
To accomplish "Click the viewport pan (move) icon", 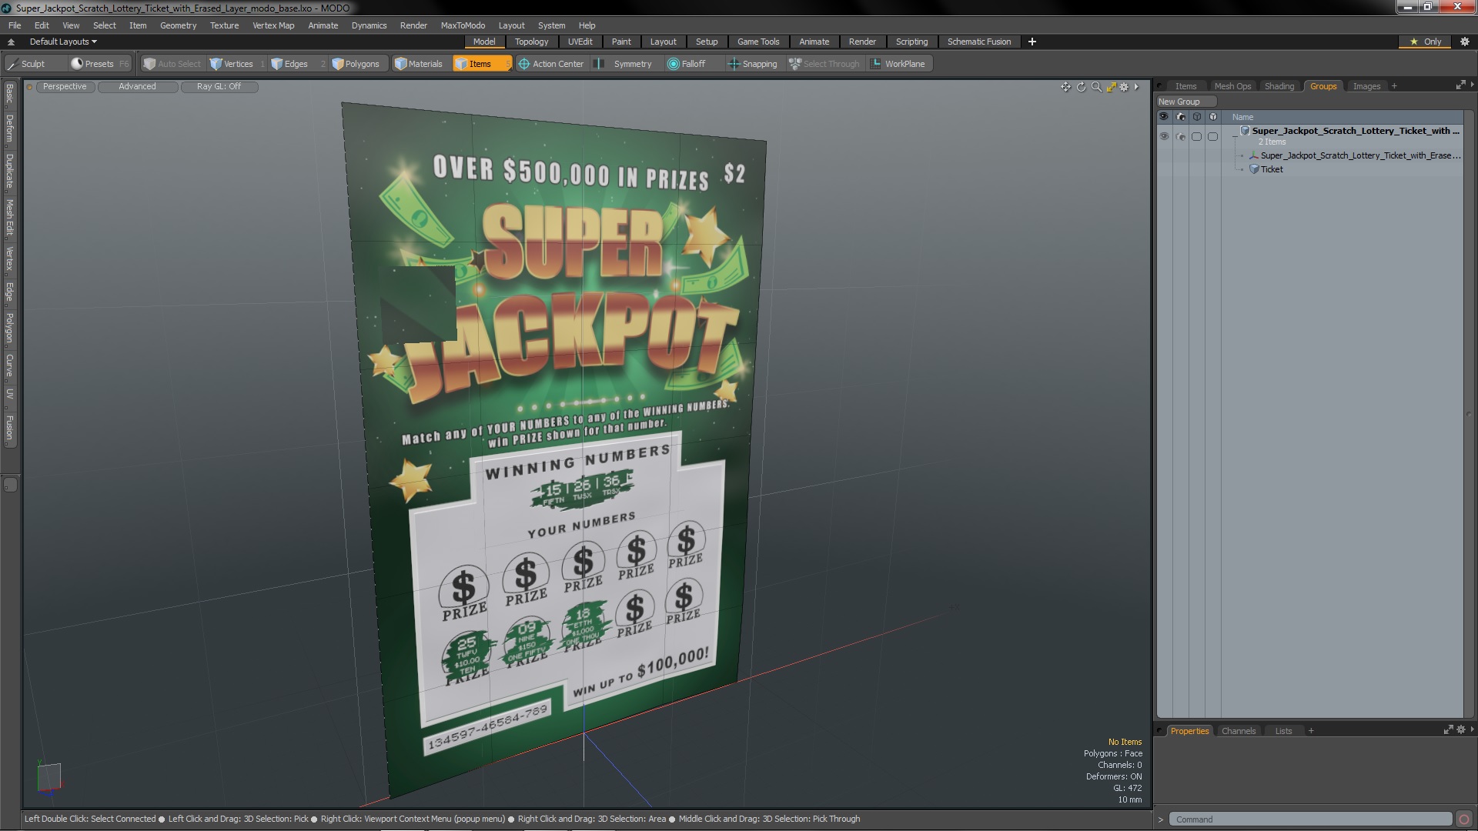I will (1065, 87).
